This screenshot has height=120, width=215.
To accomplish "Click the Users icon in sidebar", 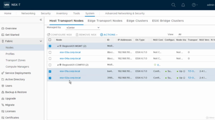I will pyautogui.click(x=3, y=86).
